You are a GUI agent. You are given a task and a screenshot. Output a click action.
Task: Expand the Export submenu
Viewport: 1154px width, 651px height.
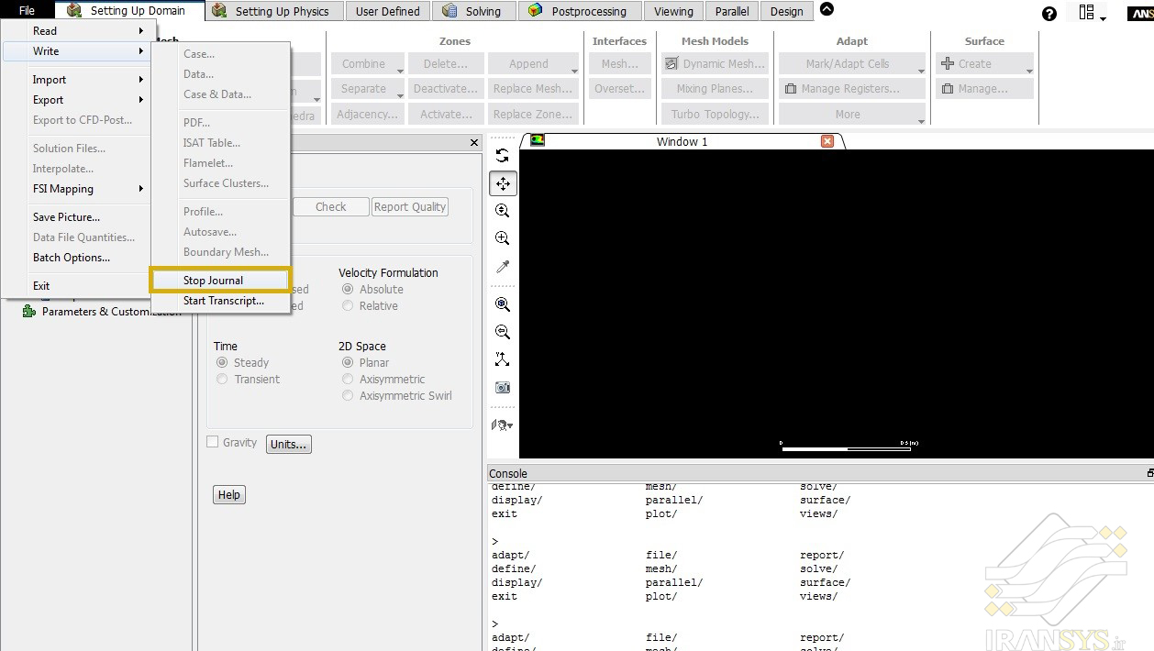coord(76,100)
